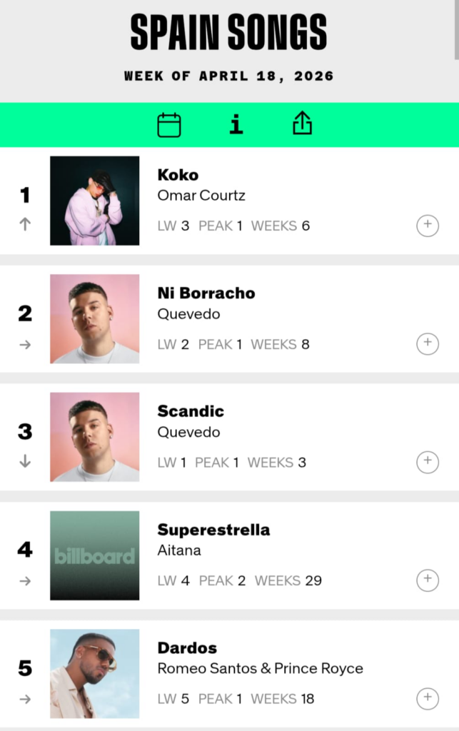The height and width of the screenshot is (731, 459).
Task: Open Dardos cover art thumbnail
Action: coord(94,673)
